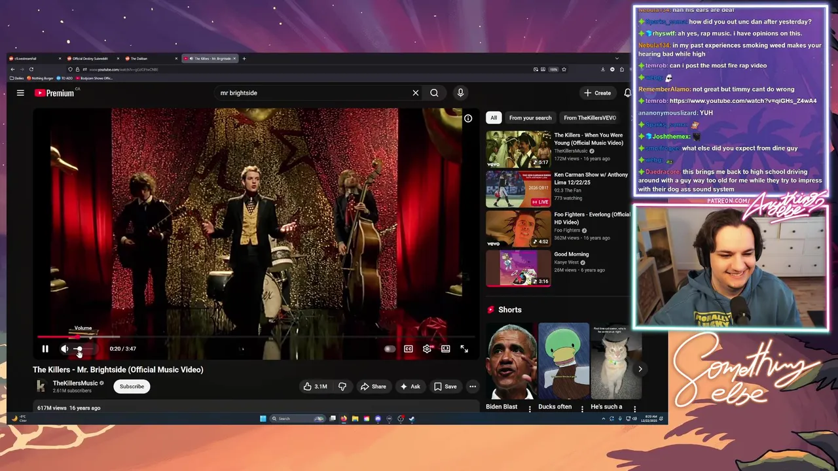Open a new browser tab
The width and height of the screenshot is (838, 471).
coord(244,58)
